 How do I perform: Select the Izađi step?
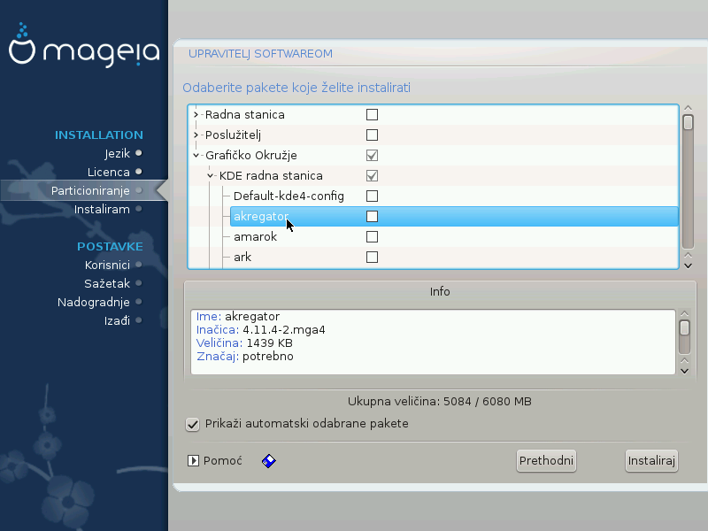pos(117,320)
